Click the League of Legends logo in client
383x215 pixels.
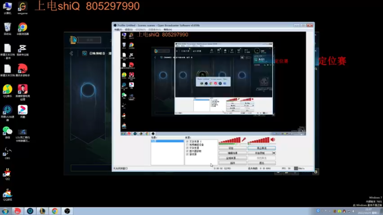pyautogui.click(x=73, y=40)
